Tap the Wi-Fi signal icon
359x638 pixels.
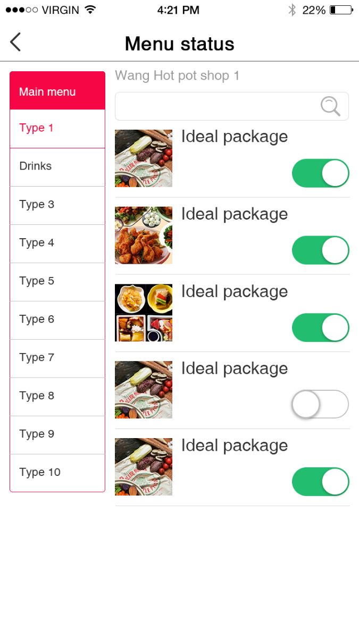click(90, 10)
